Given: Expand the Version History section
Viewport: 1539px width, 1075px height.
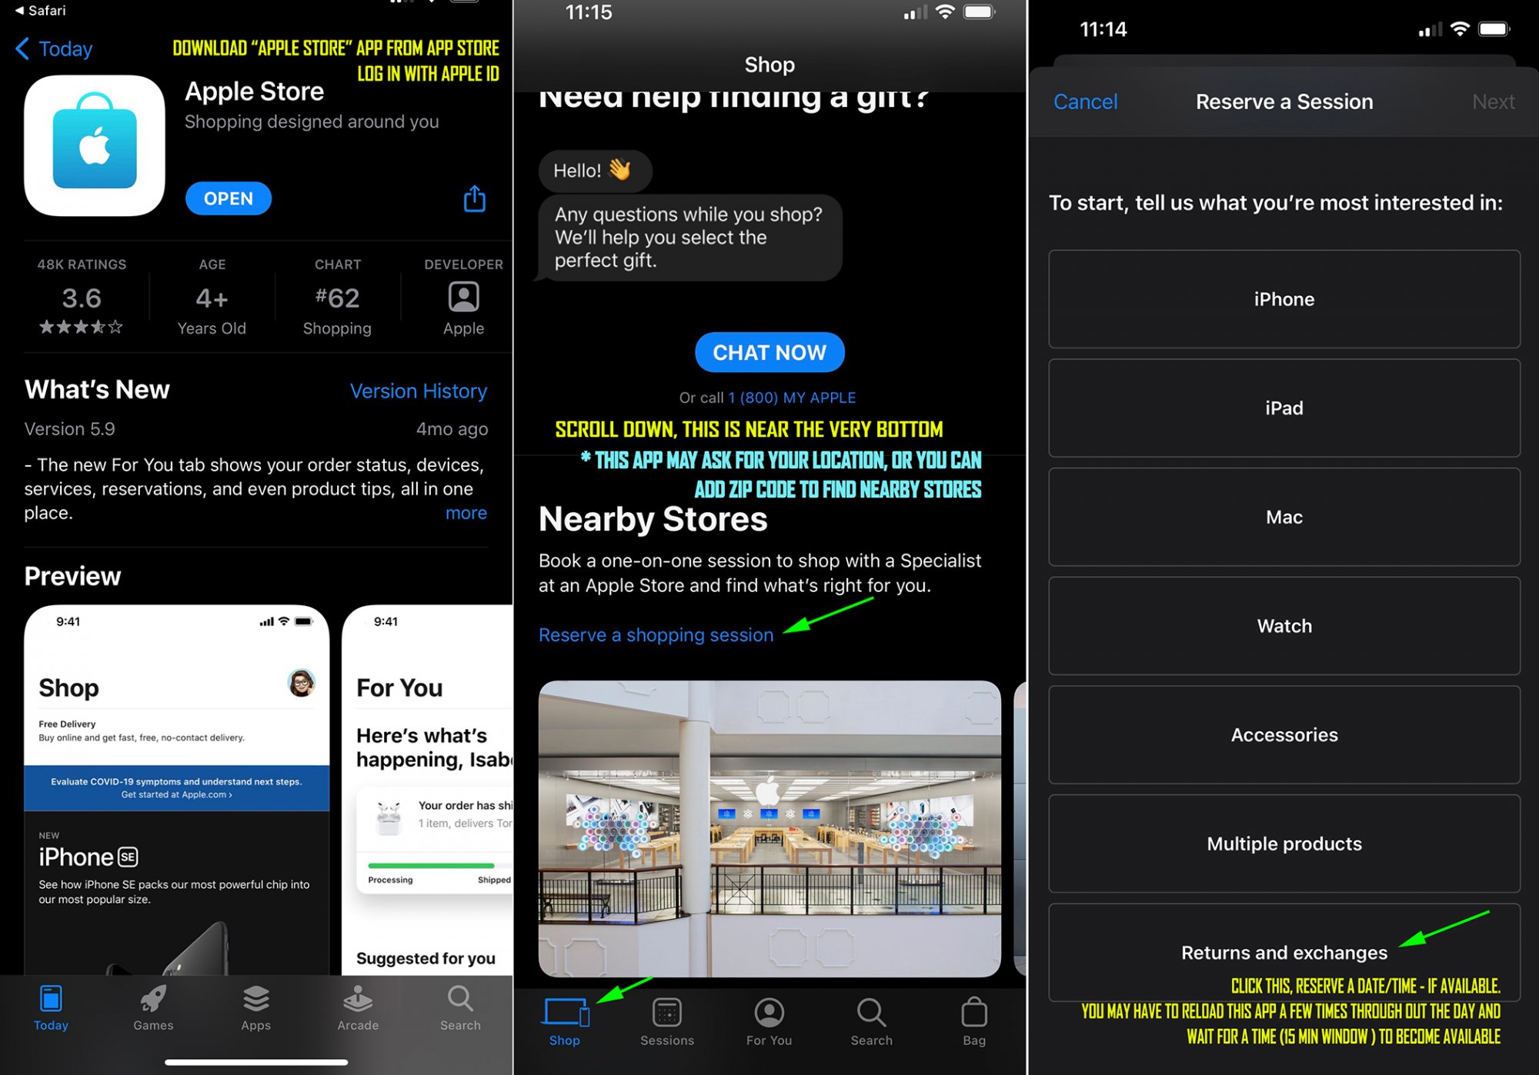Looking at the screenshot, I should [x=420, y=389].
